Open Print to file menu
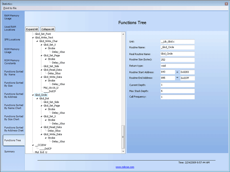Image resolution: width=230 pixels, height=172 pixels. click(x=10, y=8)
